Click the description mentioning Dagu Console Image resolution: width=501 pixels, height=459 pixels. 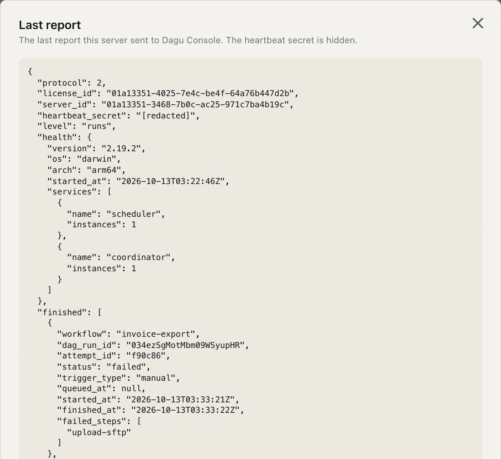click(188, 40)
